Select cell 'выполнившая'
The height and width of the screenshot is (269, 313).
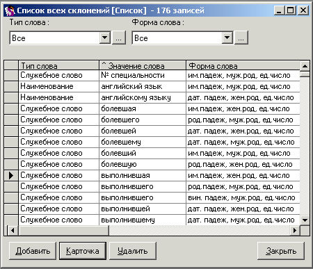pos(143,175)
